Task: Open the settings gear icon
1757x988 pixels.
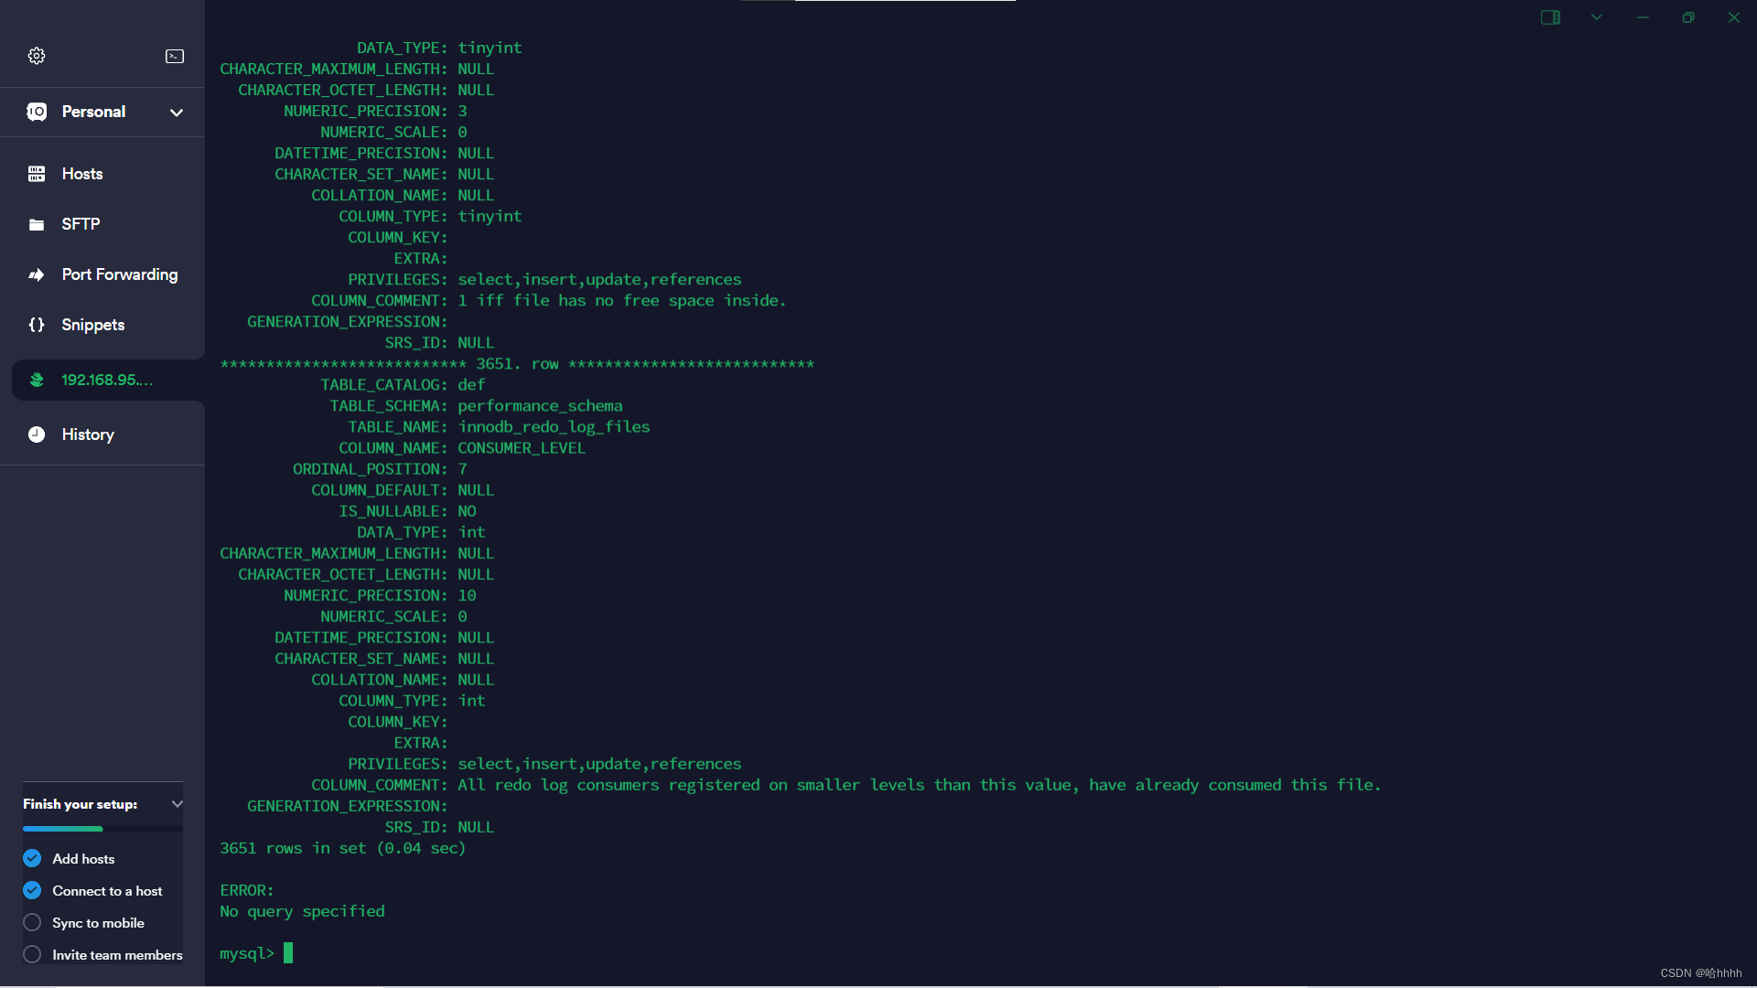Action: click(x=37, y=56)
